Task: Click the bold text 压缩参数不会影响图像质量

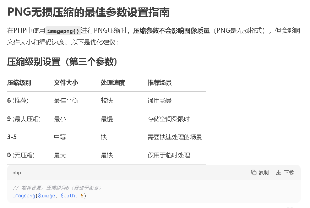Action: click(172, 31)
